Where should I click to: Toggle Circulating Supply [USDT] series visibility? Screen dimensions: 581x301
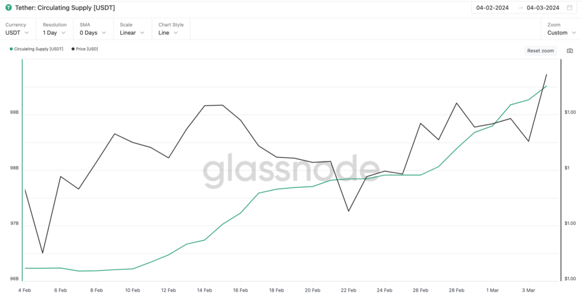pos(39,49)
